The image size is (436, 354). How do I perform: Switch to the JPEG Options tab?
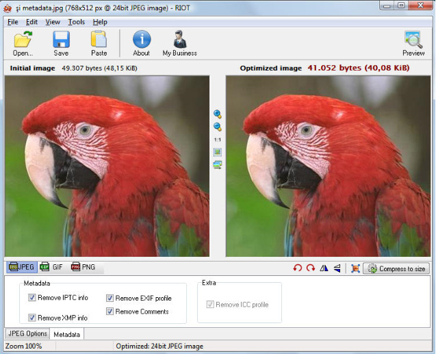pos(27,334)
